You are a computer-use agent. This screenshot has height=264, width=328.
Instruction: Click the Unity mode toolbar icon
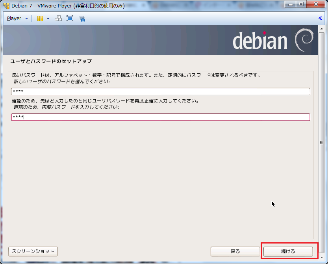coord(82,19)
